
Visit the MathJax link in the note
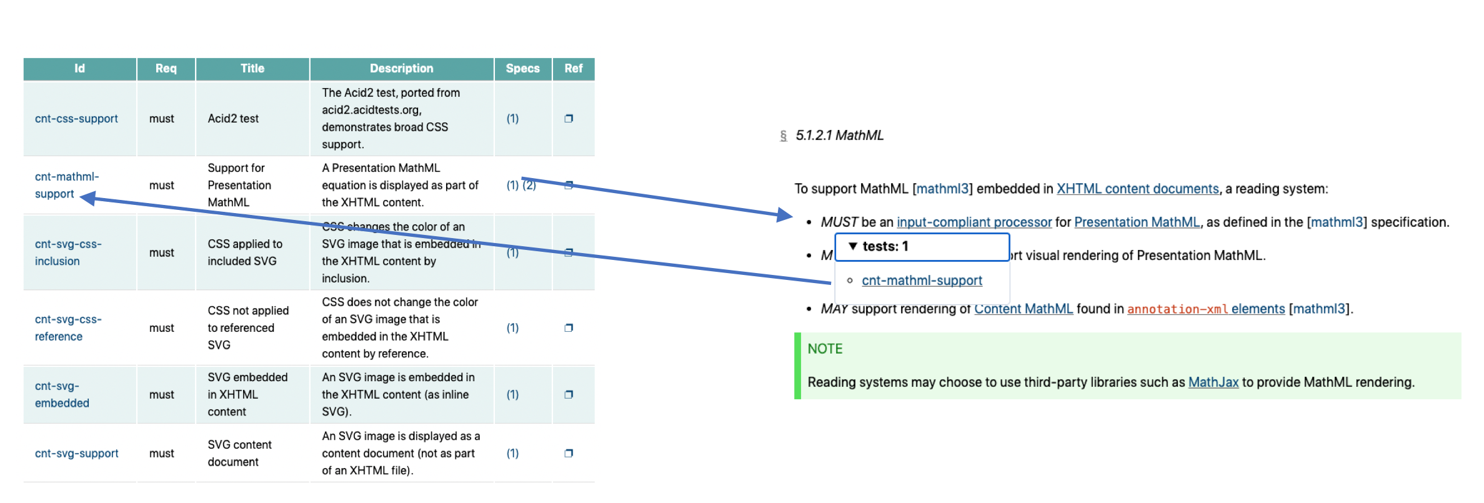tap(1213, 382)
